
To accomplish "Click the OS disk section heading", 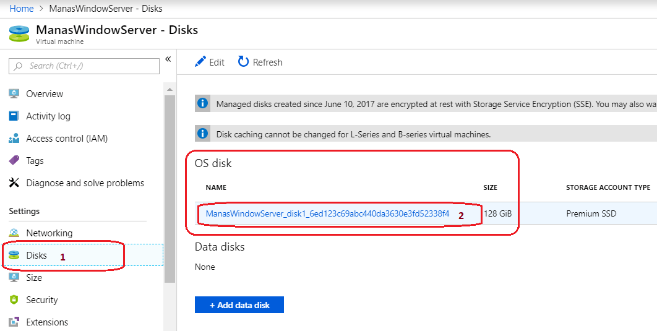I will click(x=213, y=163).
